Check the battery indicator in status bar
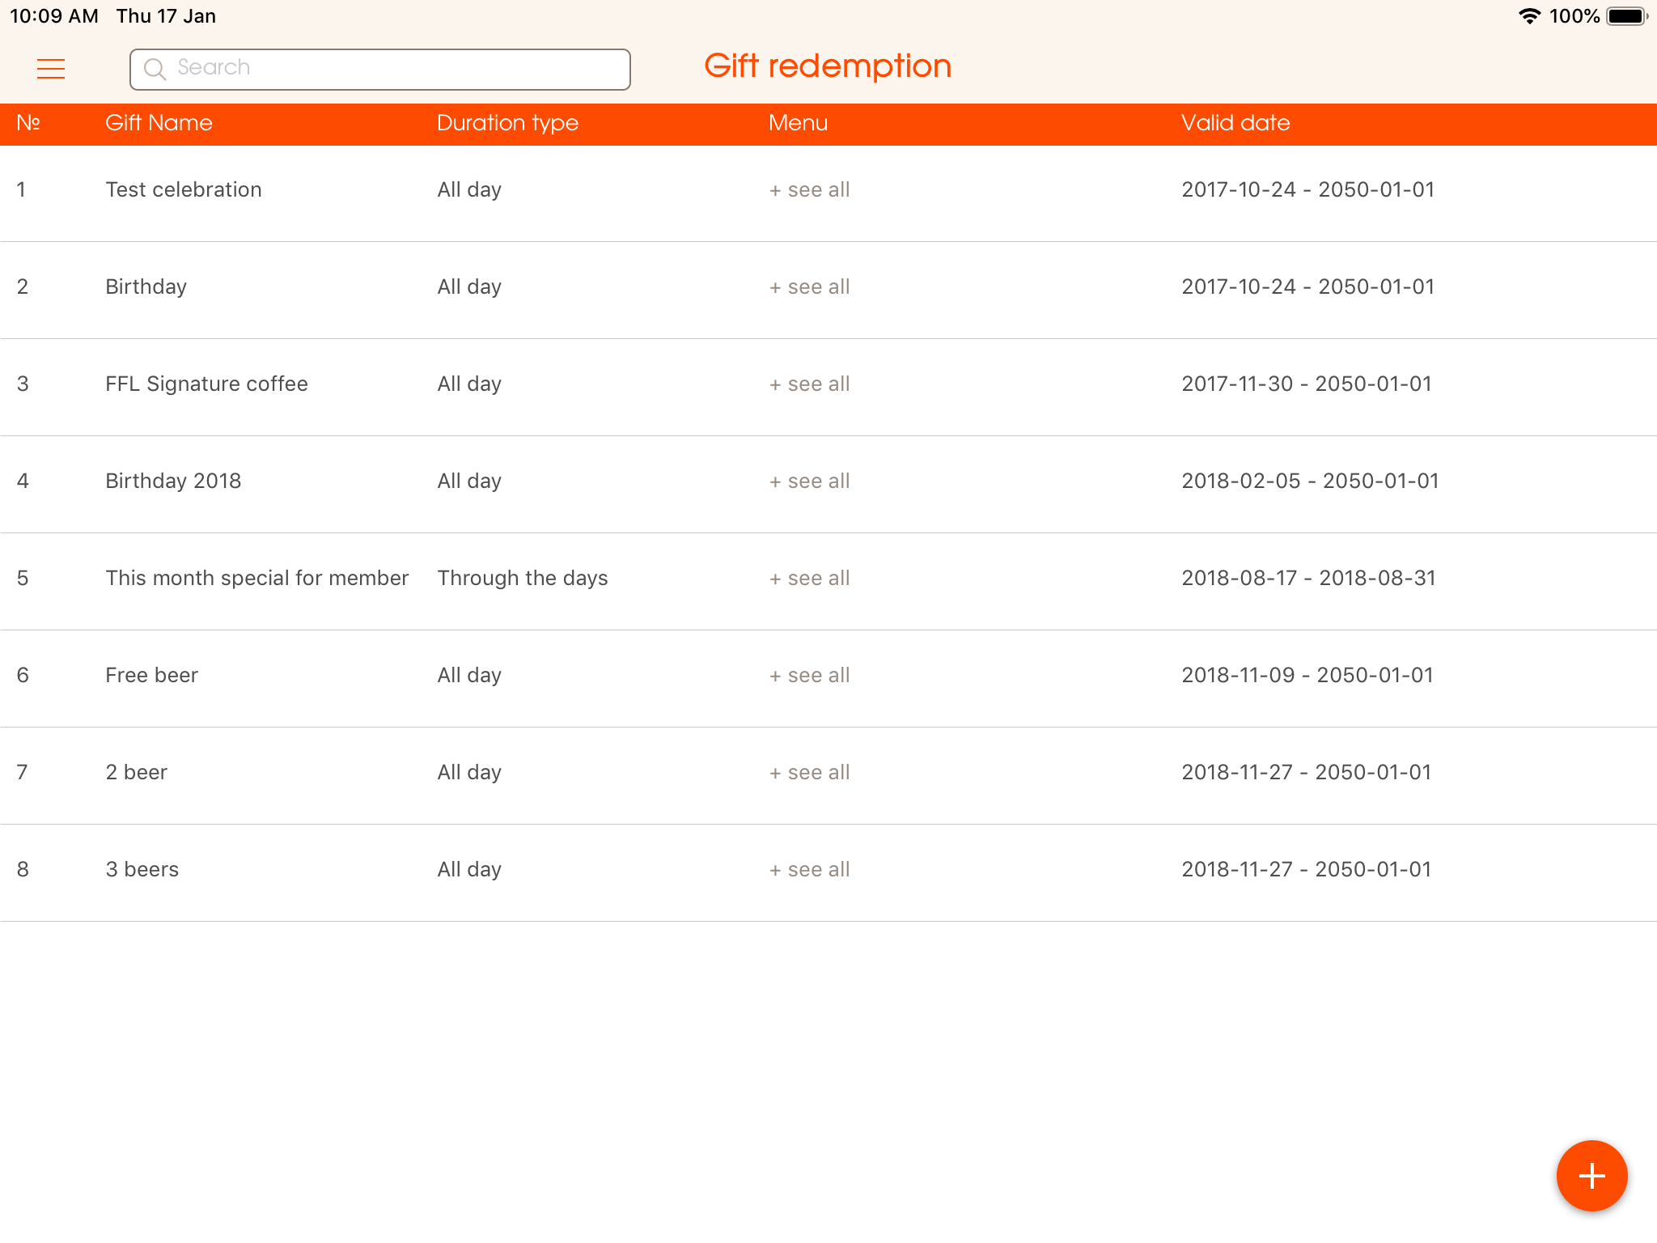Screen dimensions: 1657x1243 [1626, 16]
